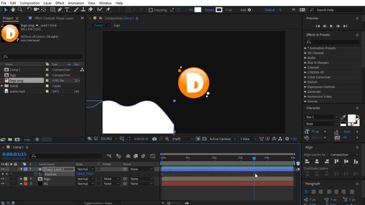Switch to the Project panel tab
Image resolution: width=365 pixels, height=205 pixels.
(8, 18)
